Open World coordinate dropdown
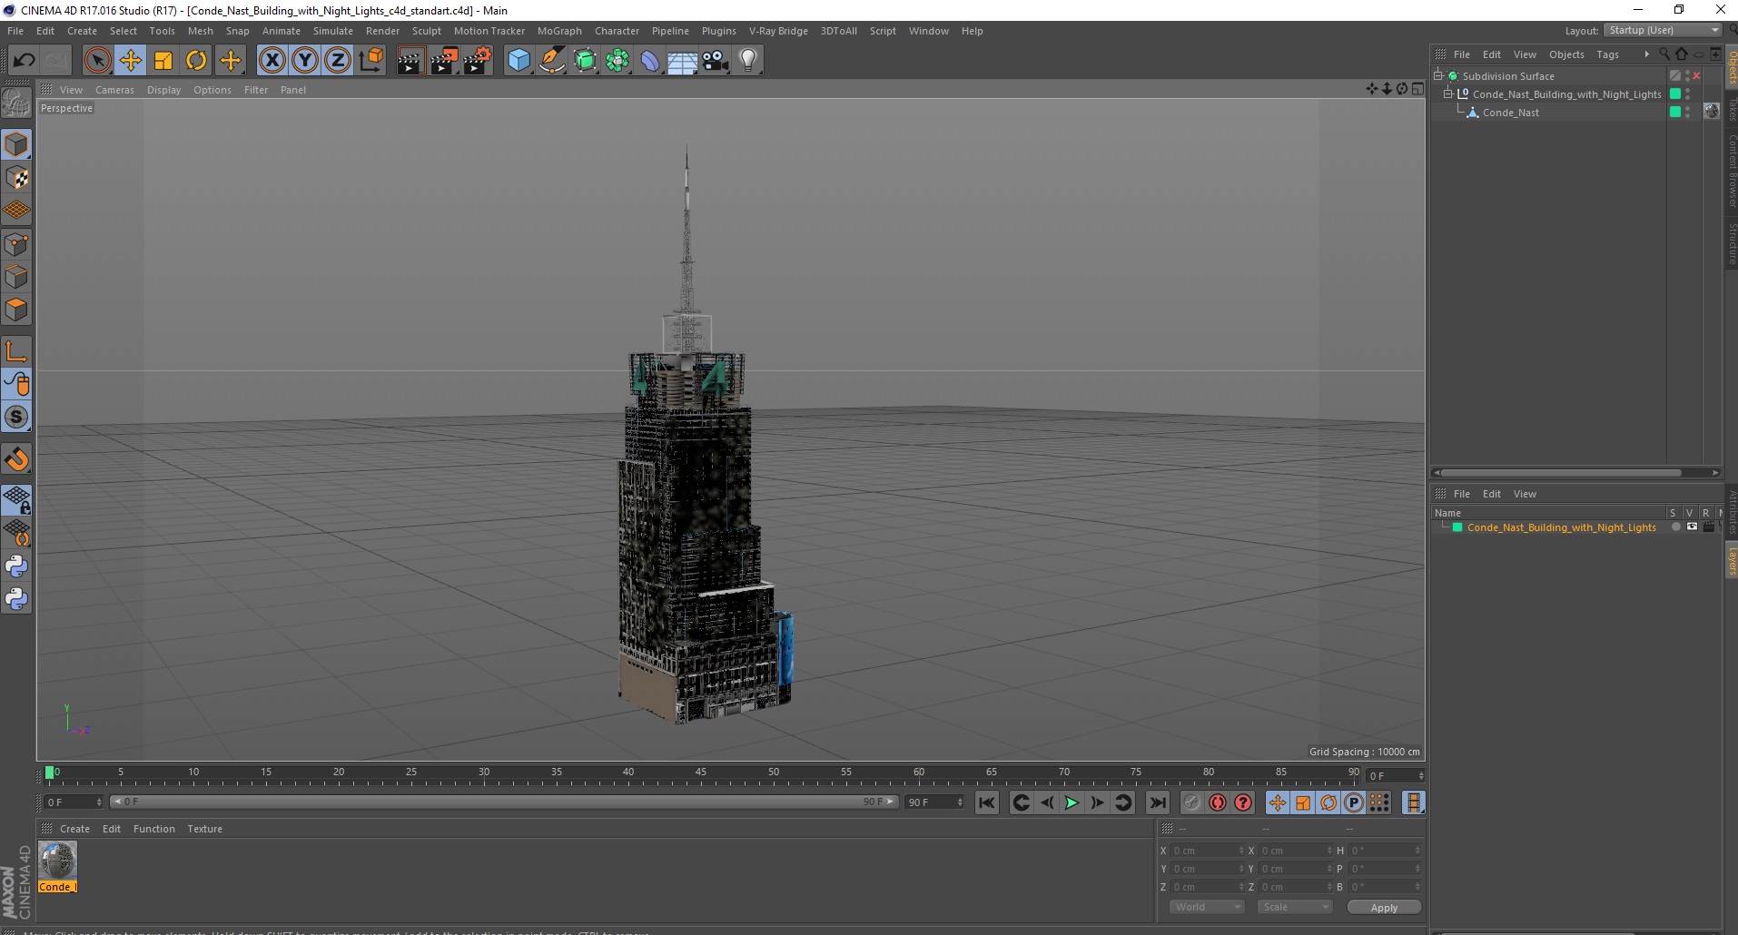1738x935 pixels. (x=1206, y=907)
